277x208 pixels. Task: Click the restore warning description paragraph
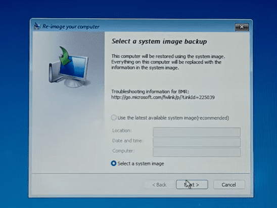pos(168,62)
